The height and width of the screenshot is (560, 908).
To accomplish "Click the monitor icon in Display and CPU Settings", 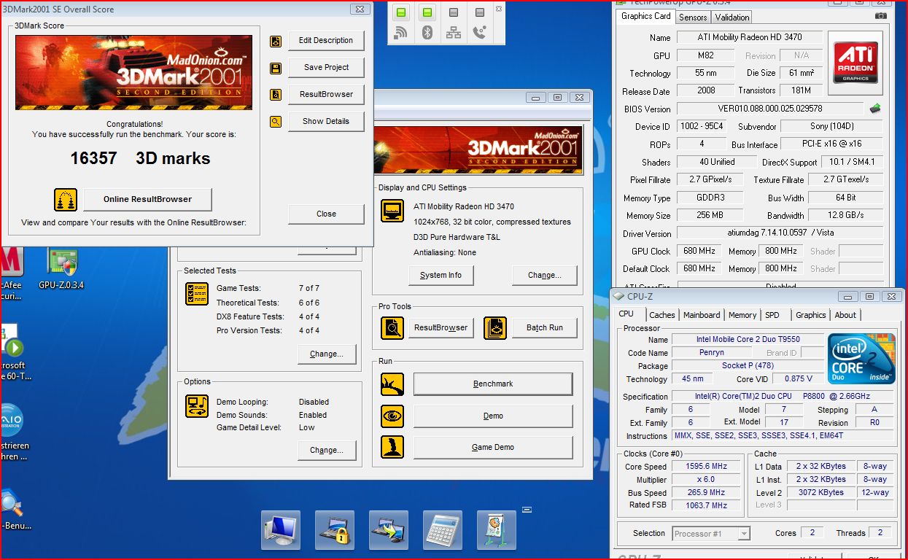I will click(x=392, y=211).
